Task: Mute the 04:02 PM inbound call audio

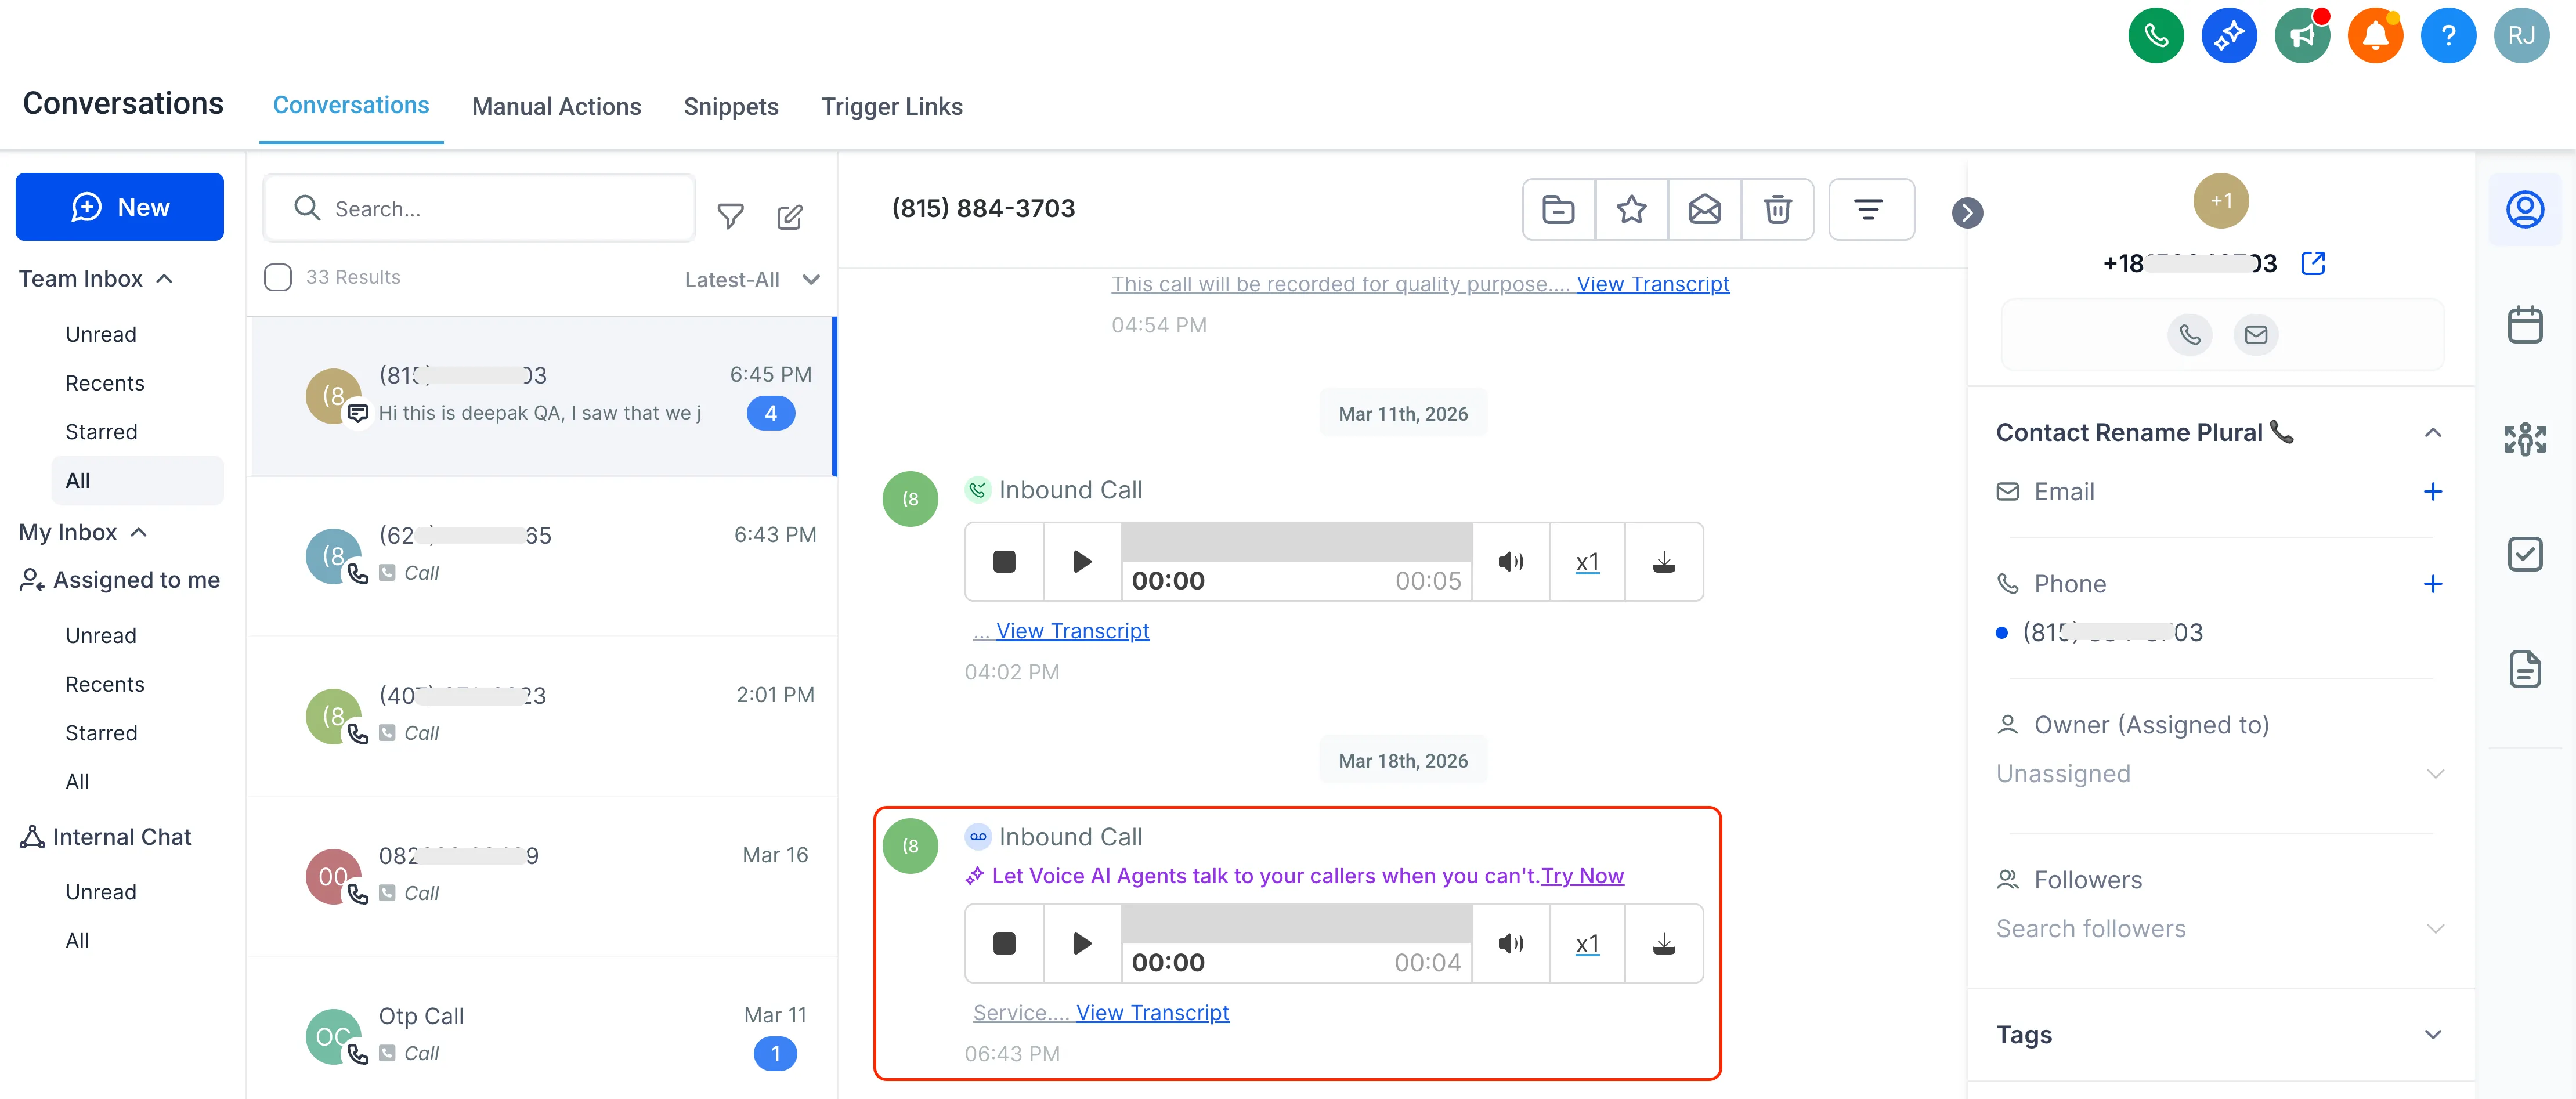Action: (1510, 562)
